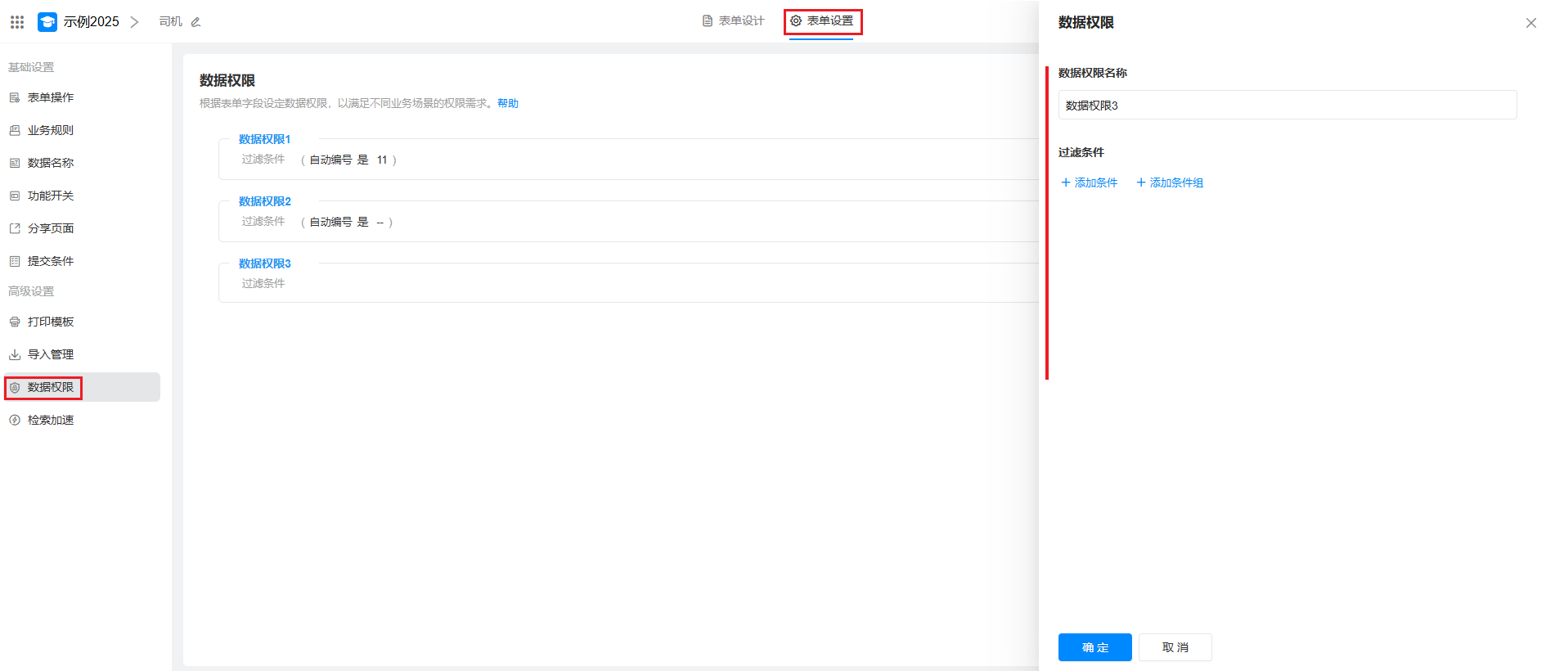
Task: Open 表单操作 in the sidebar
Action: tap(50, 98)
